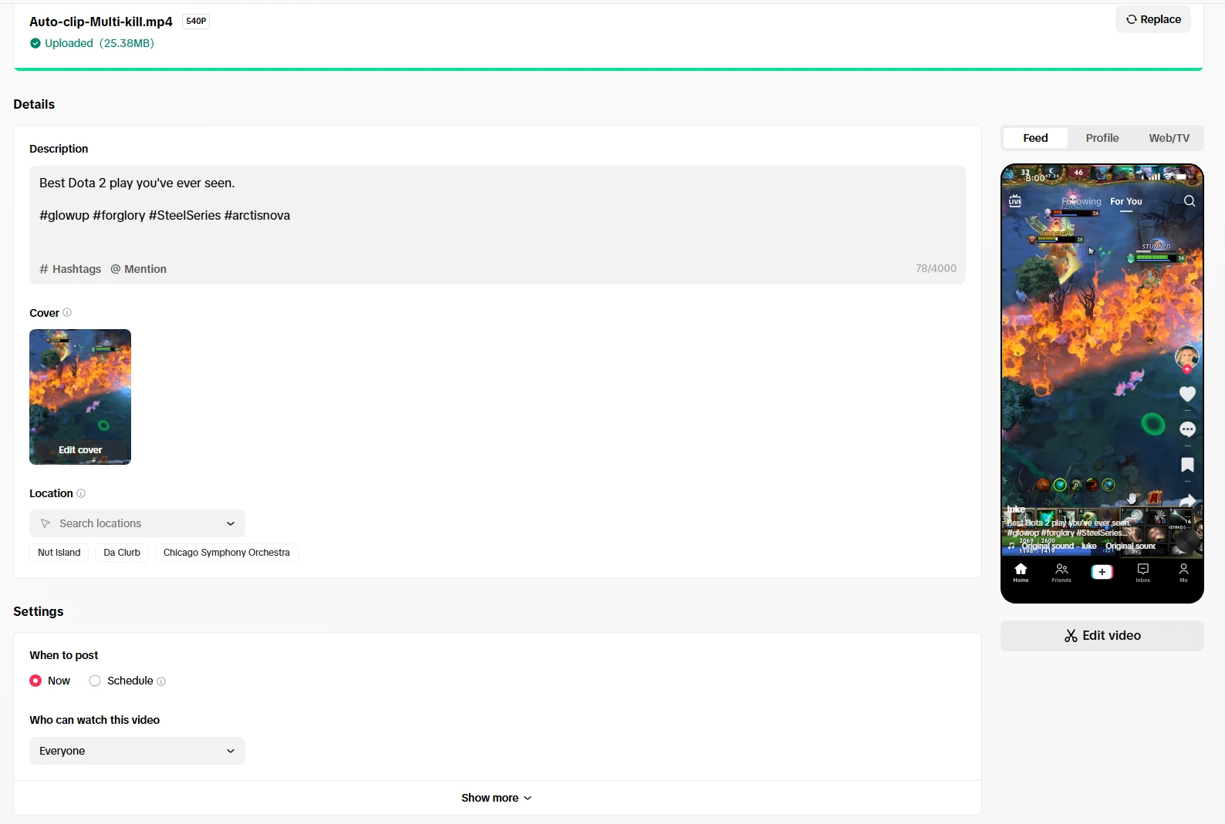Image resolution: width=1225 pixels, height=824 pixels.
Task: Select the Da Clurb location suggestion
Action: coord(122,553)
